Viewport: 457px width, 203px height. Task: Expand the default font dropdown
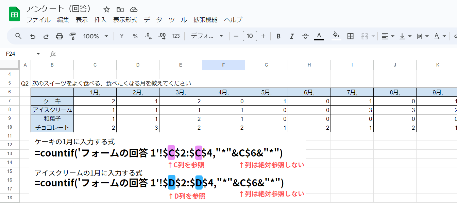point(207,36)
